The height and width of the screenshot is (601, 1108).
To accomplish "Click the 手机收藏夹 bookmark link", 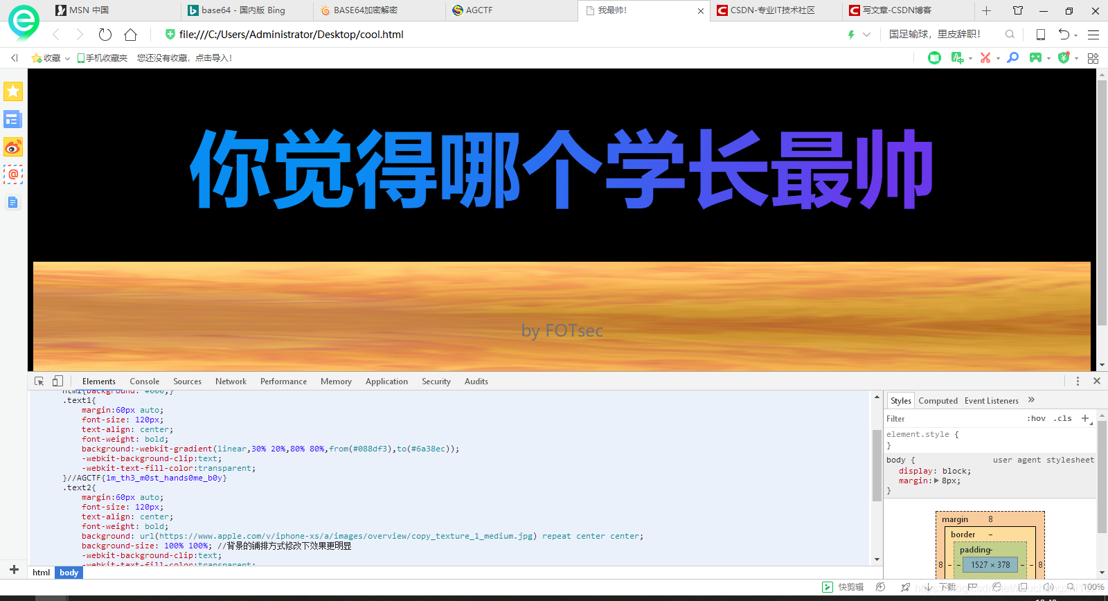I will pyautogui.click(x=102, y=58).
